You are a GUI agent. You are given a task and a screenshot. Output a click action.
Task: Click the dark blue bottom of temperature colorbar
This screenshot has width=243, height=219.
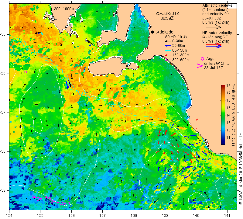(x=223, y=143)
